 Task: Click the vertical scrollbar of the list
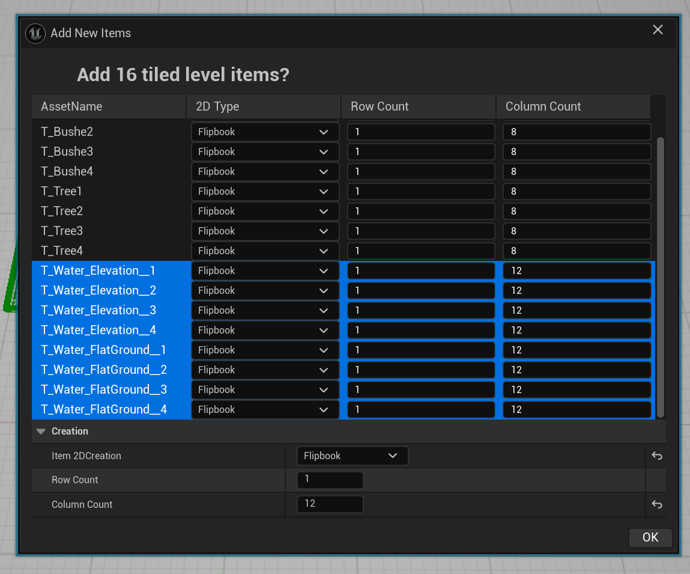coord(660,276)
